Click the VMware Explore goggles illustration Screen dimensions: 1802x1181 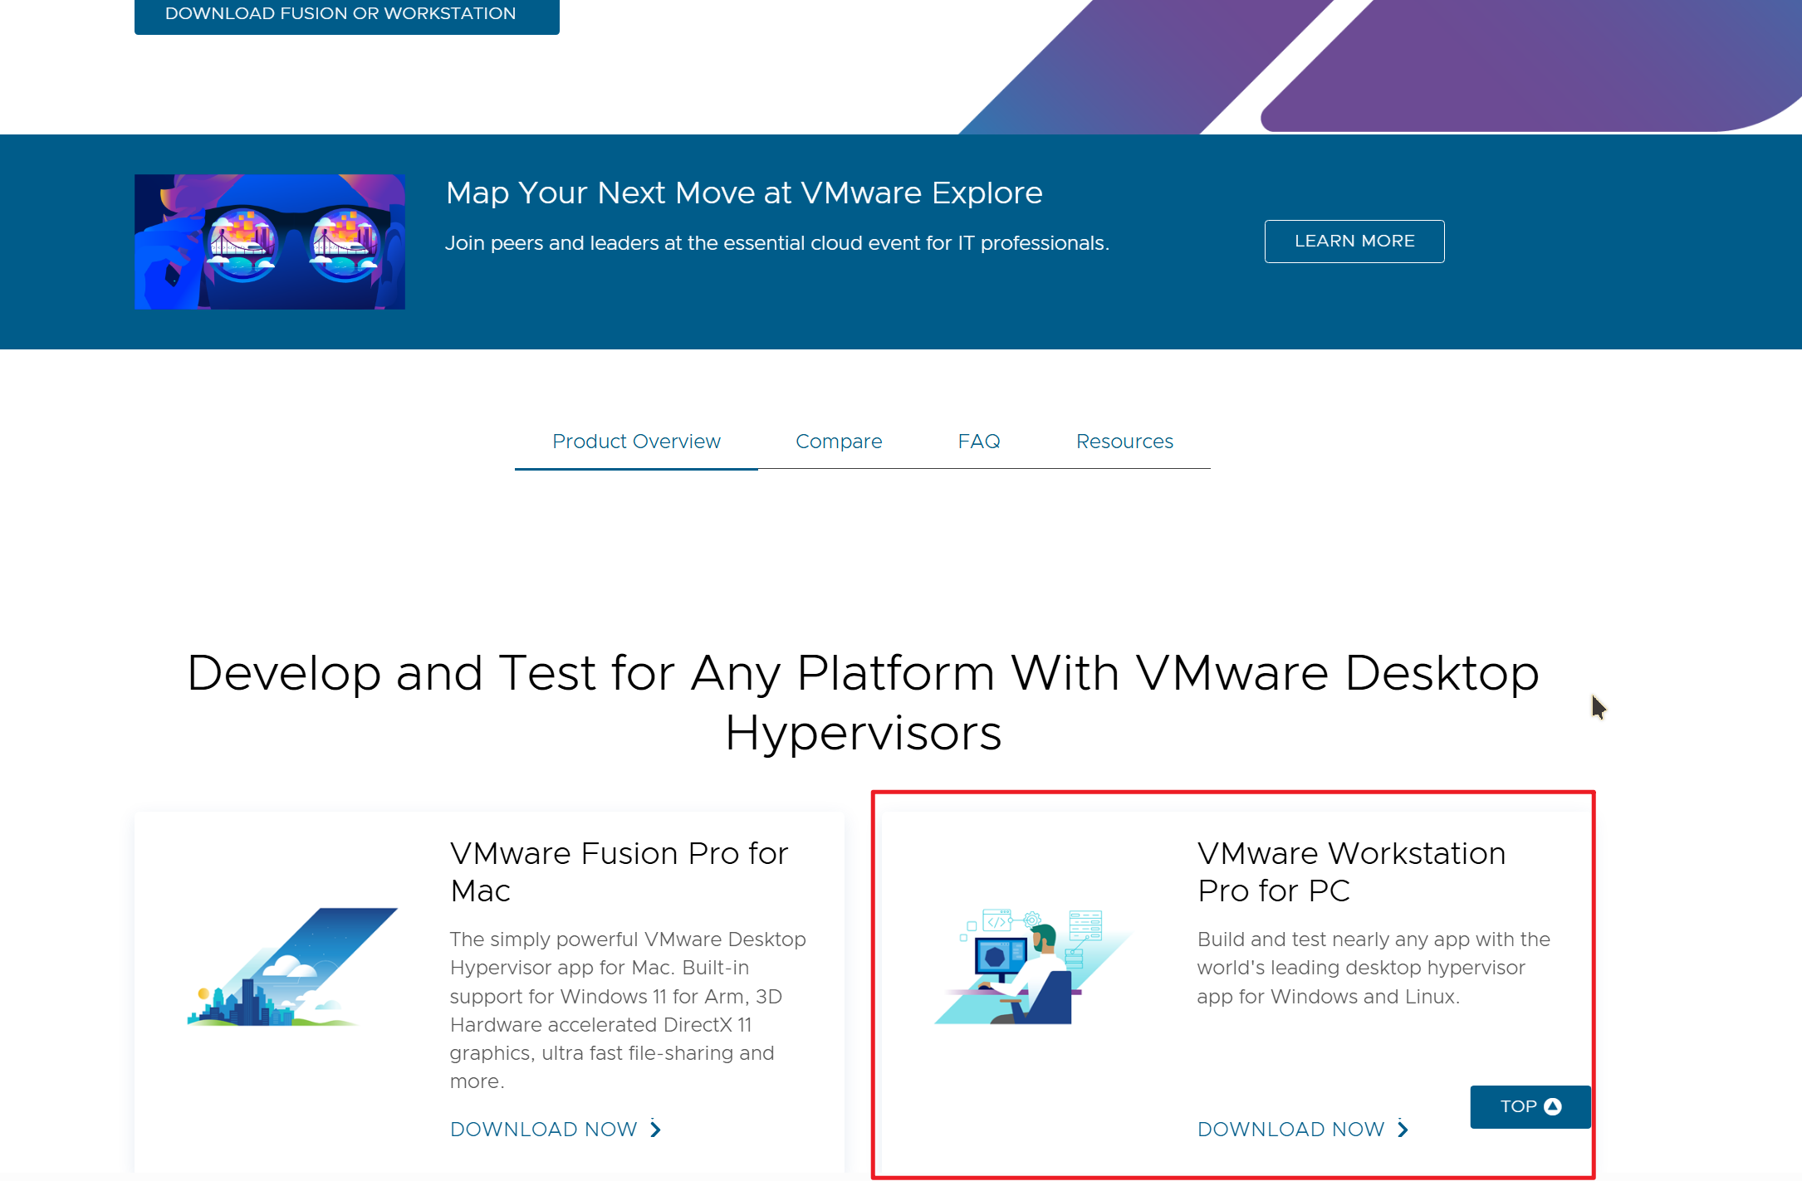coord(269,241)
